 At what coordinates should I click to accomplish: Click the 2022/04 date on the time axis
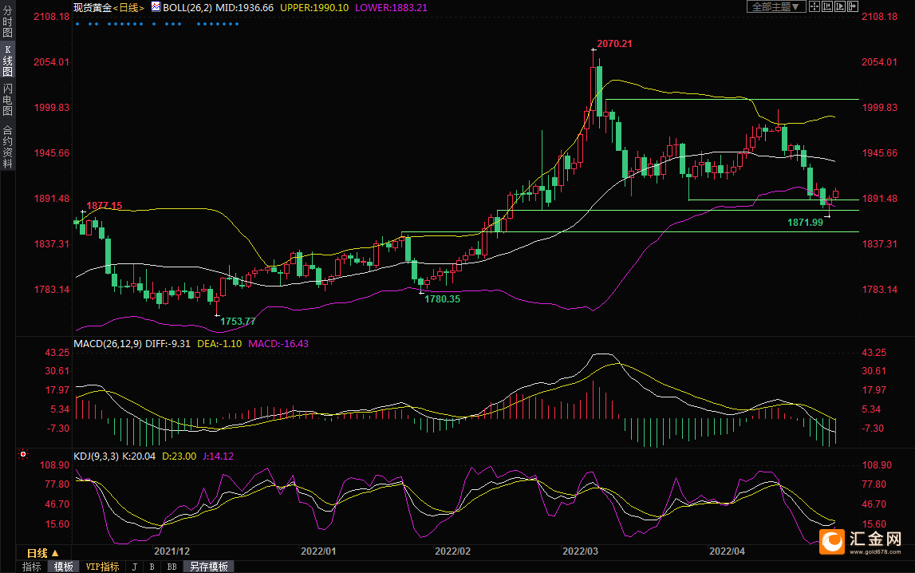coord(727,551)
